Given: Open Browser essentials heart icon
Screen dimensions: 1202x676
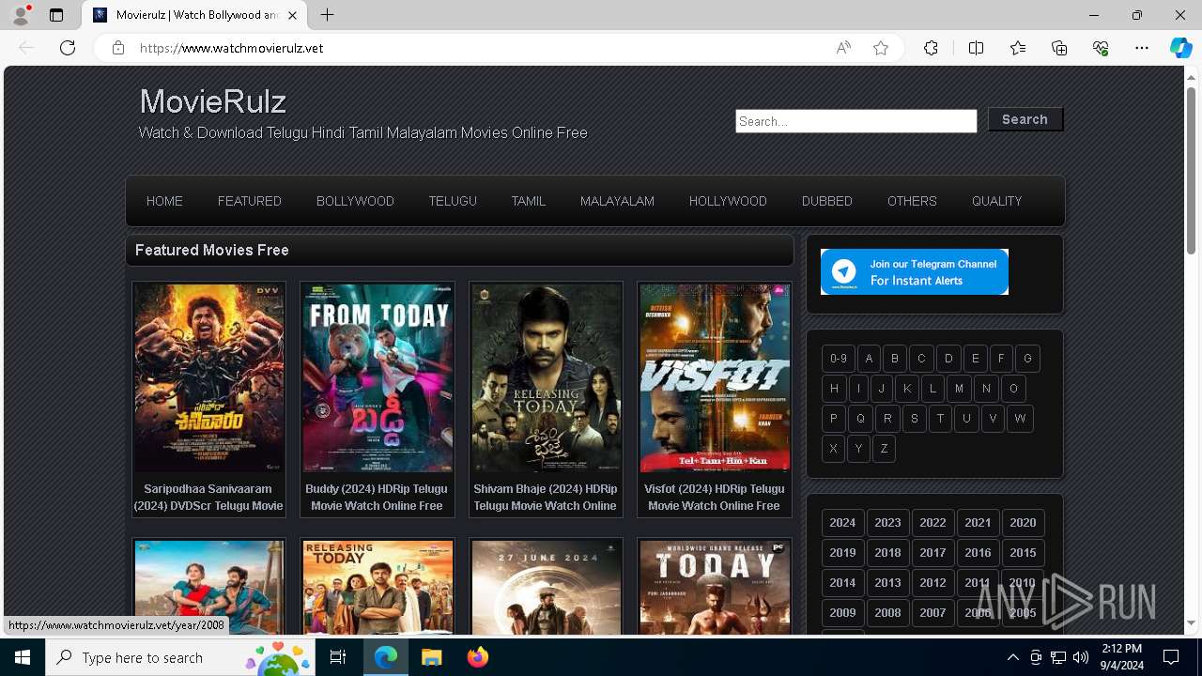Looking at the screenshot, I should [x=1101, y=48].
